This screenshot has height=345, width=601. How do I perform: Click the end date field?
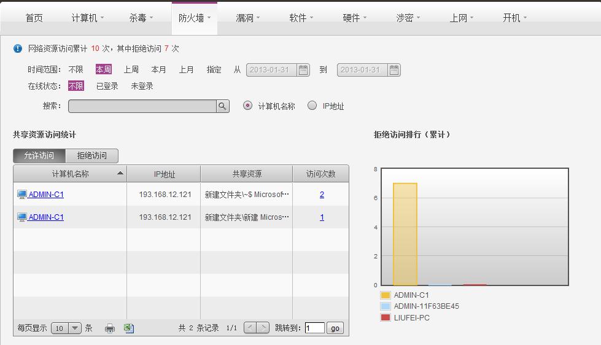[x=362, y=70]
